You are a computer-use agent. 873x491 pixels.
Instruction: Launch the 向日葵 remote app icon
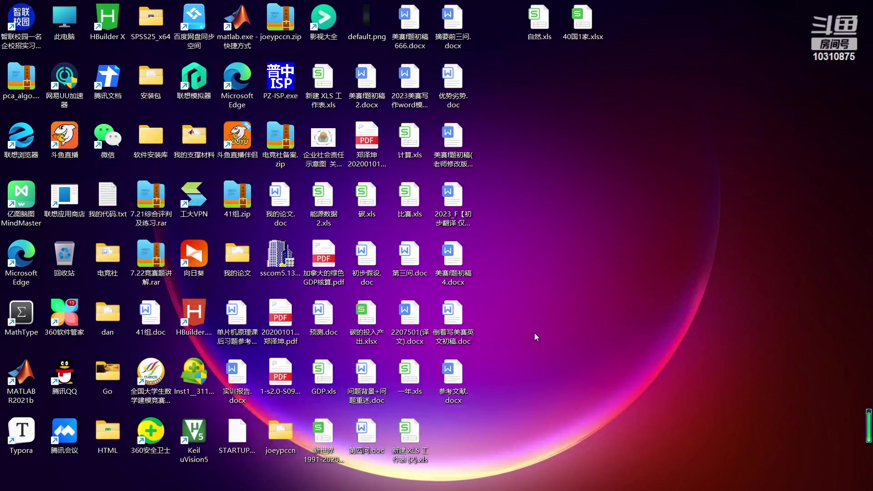point(194,258)
